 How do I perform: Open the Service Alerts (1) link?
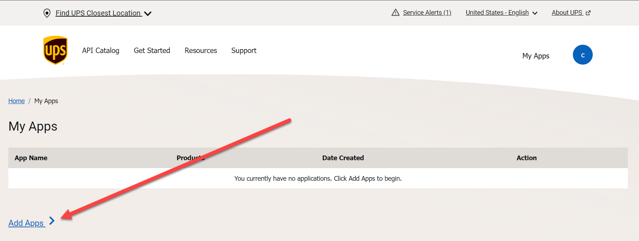[x=427, y=13]
